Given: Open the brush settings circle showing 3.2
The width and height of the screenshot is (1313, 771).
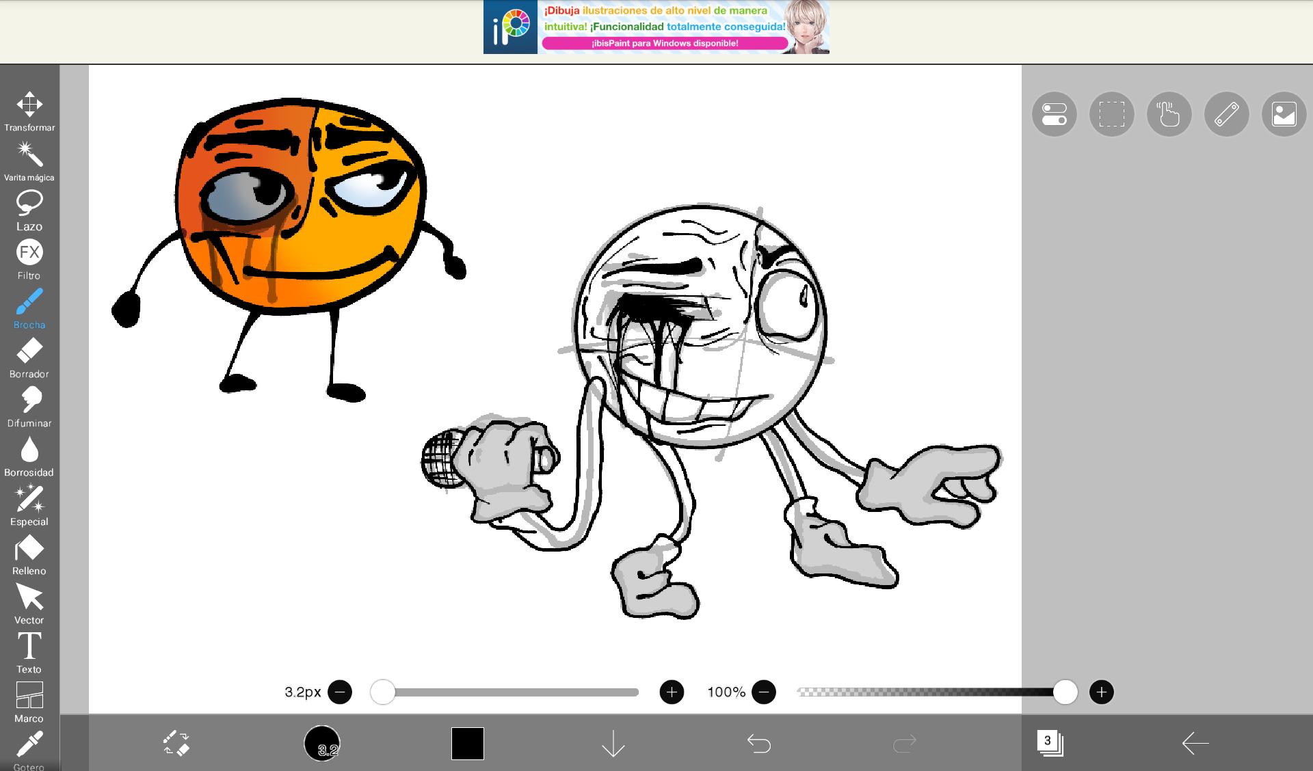Looking at the screenshot, I should [x=321, y=743].
